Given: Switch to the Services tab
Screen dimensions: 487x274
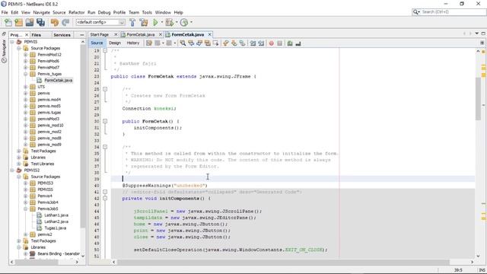Looking at the screenshot, I should [x=62, y=35].
